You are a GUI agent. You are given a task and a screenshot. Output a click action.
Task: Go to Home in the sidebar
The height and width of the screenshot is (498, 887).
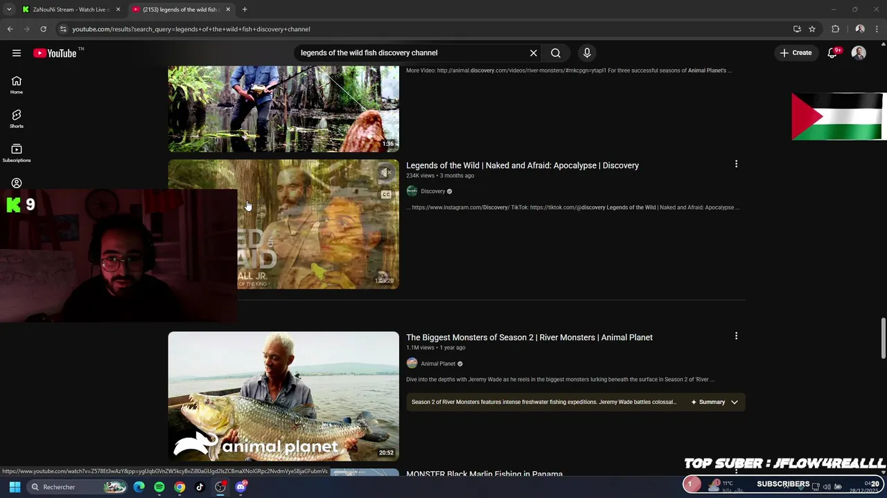click(17, 85)
